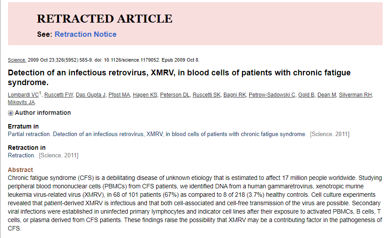
Task: Open author Das Gupta J
Action: coord(91,95)
